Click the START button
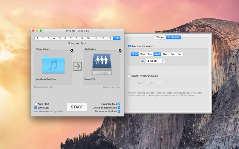The height and width of the screenshot is (149, 239). (x=77, y=107)
